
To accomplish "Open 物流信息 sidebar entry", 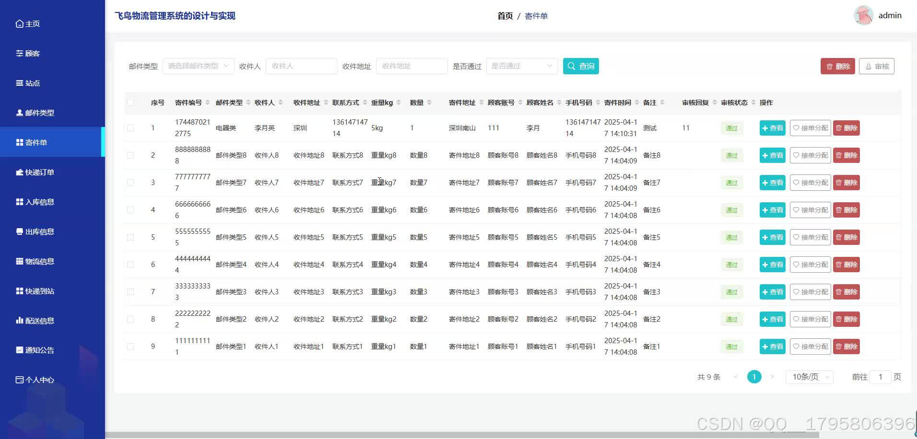I will click(x=35, y=261).
